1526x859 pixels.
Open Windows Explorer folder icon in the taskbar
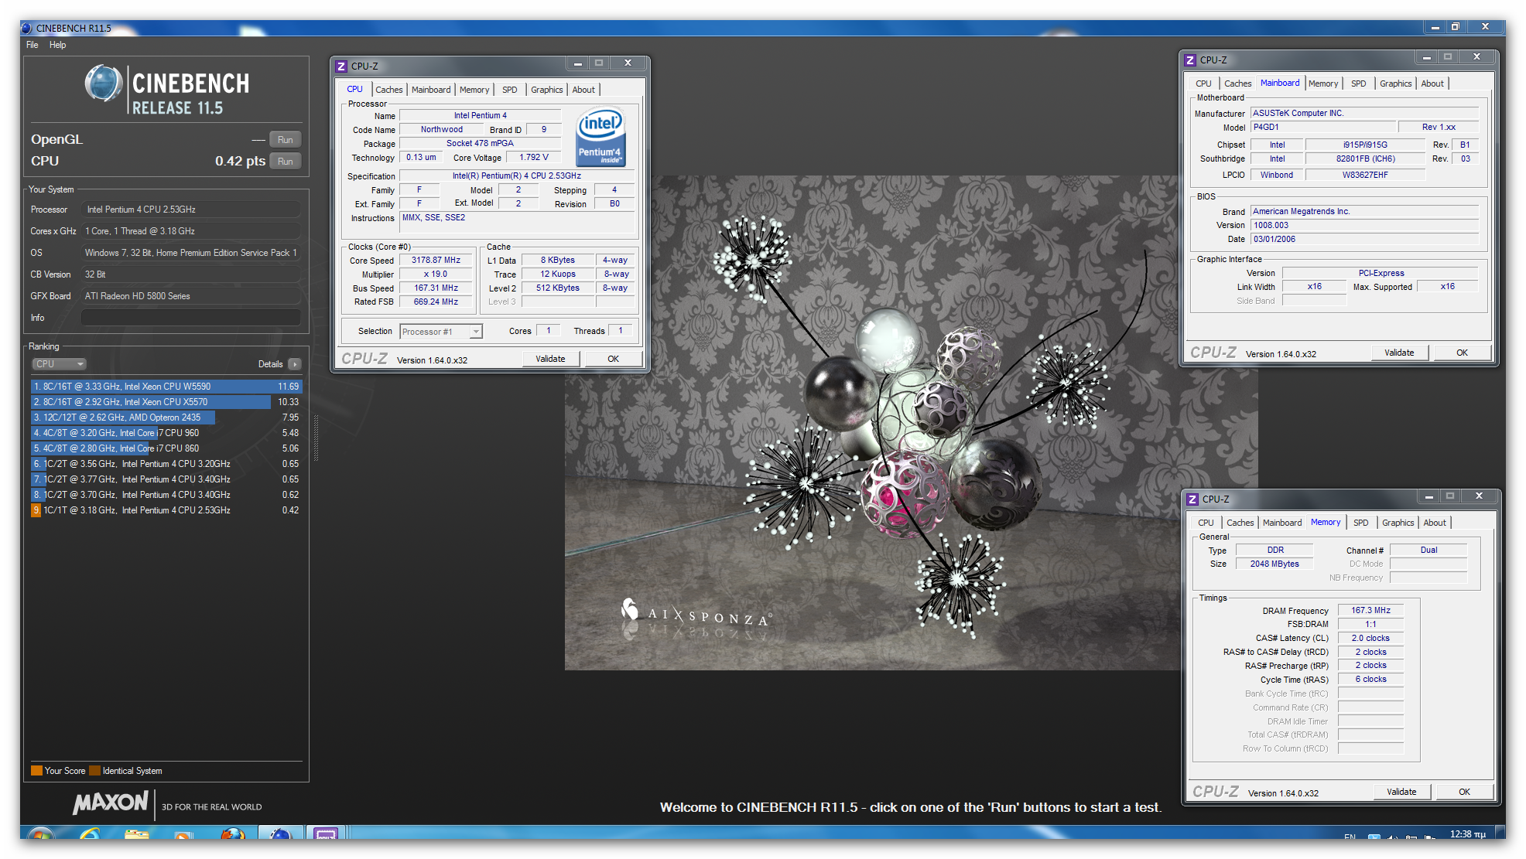(x=137, y=834)
